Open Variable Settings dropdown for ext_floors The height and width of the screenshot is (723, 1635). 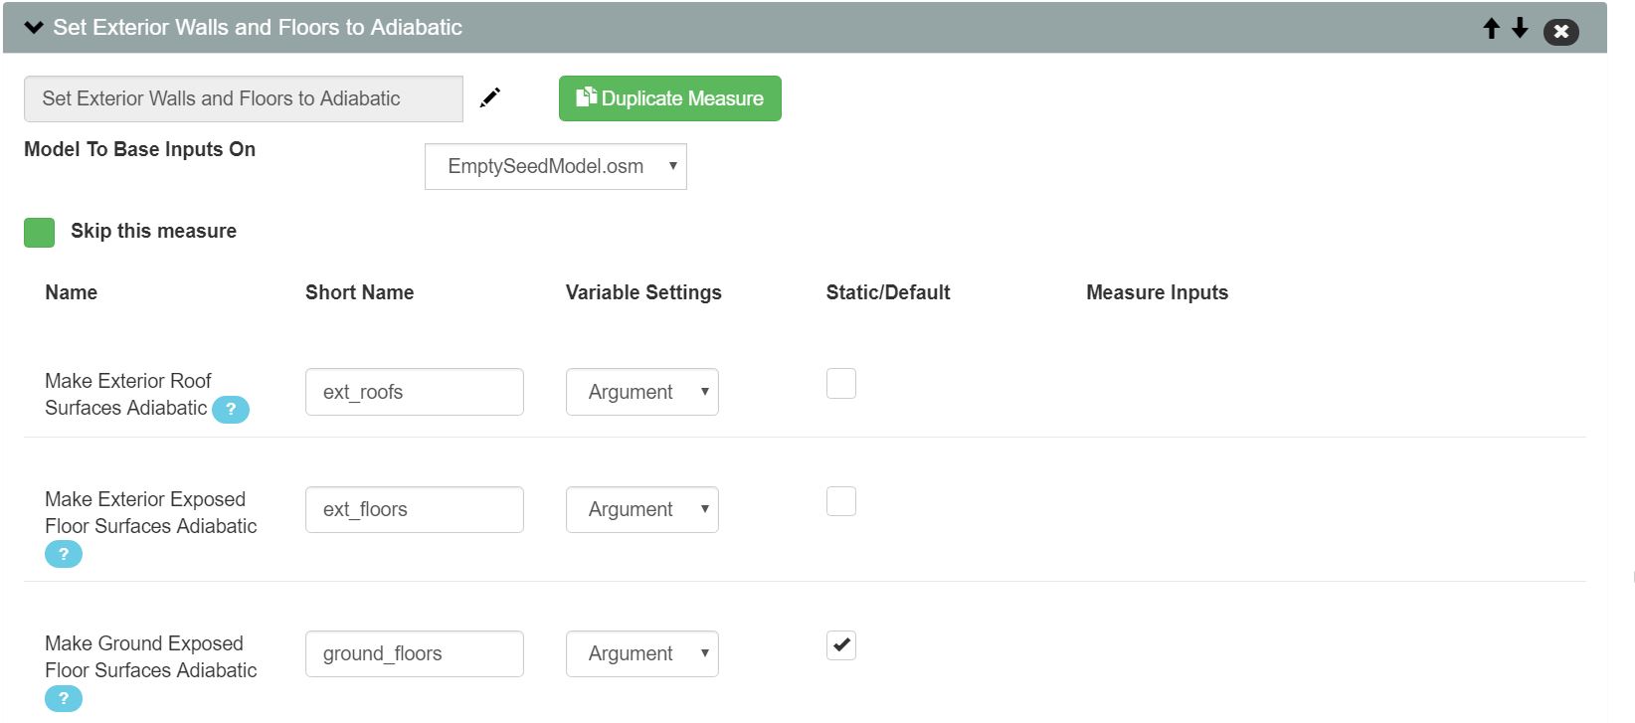(642, 509)
